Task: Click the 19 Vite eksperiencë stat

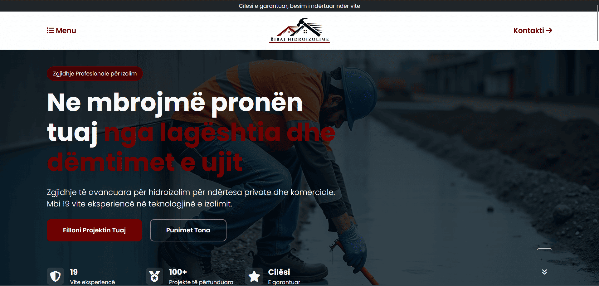Action: [81, 277]
